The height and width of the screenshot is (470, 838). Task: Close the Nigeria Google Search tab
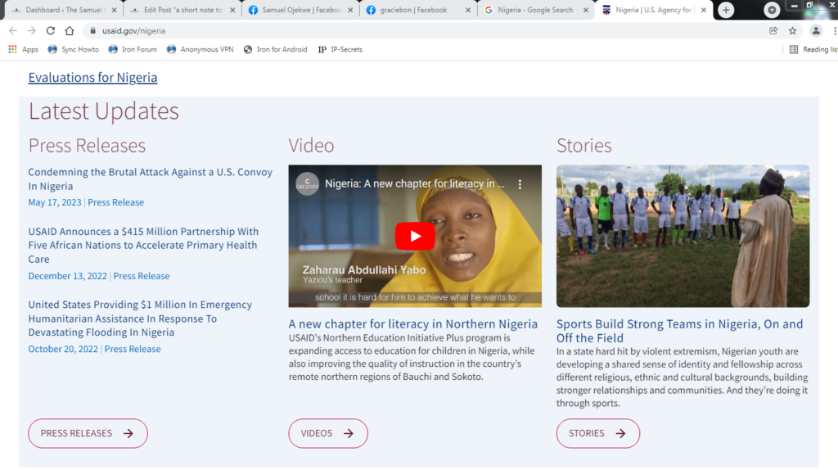[586, 10]
